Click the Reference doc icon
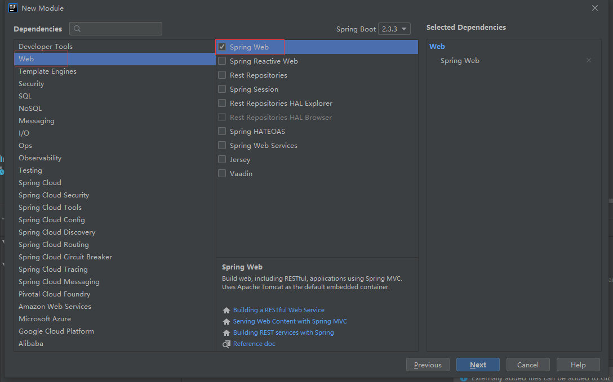Viewport: 613px width, 382px height. click(226, 344)
